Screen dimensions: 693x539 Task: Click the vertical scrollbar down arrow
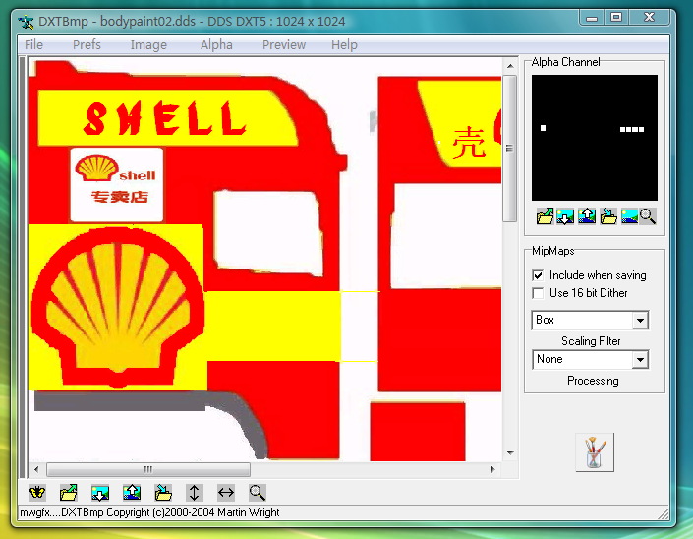click(x=509, y=453)
